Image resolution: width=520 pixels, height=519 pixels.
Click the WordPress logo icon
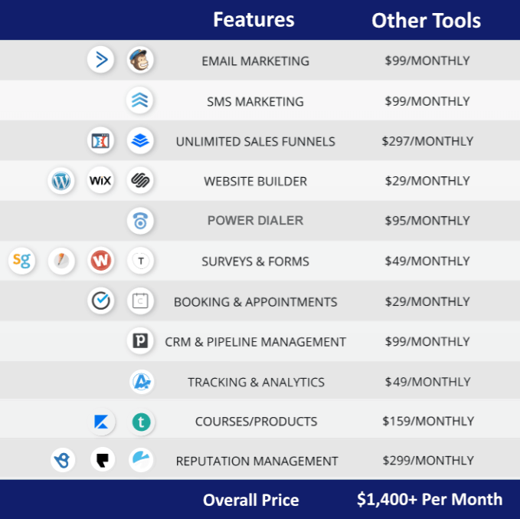pos(61,181)
